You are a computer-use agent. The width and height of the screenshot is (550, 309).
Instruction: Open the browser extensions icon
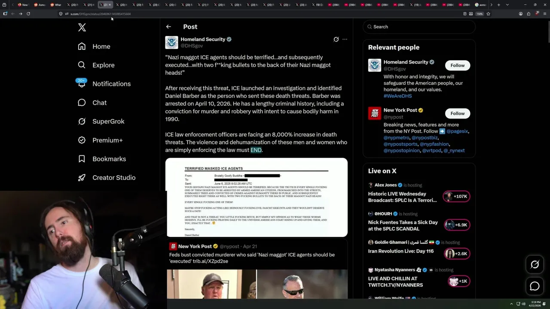tap(529, 14)
